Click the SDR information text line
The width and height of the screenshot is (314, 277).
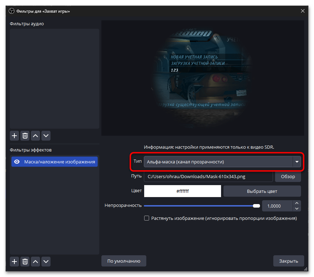[209, 147]
